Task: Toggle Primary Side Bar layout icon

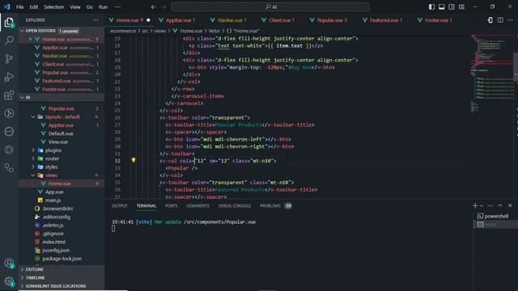Action: (431, 6)
